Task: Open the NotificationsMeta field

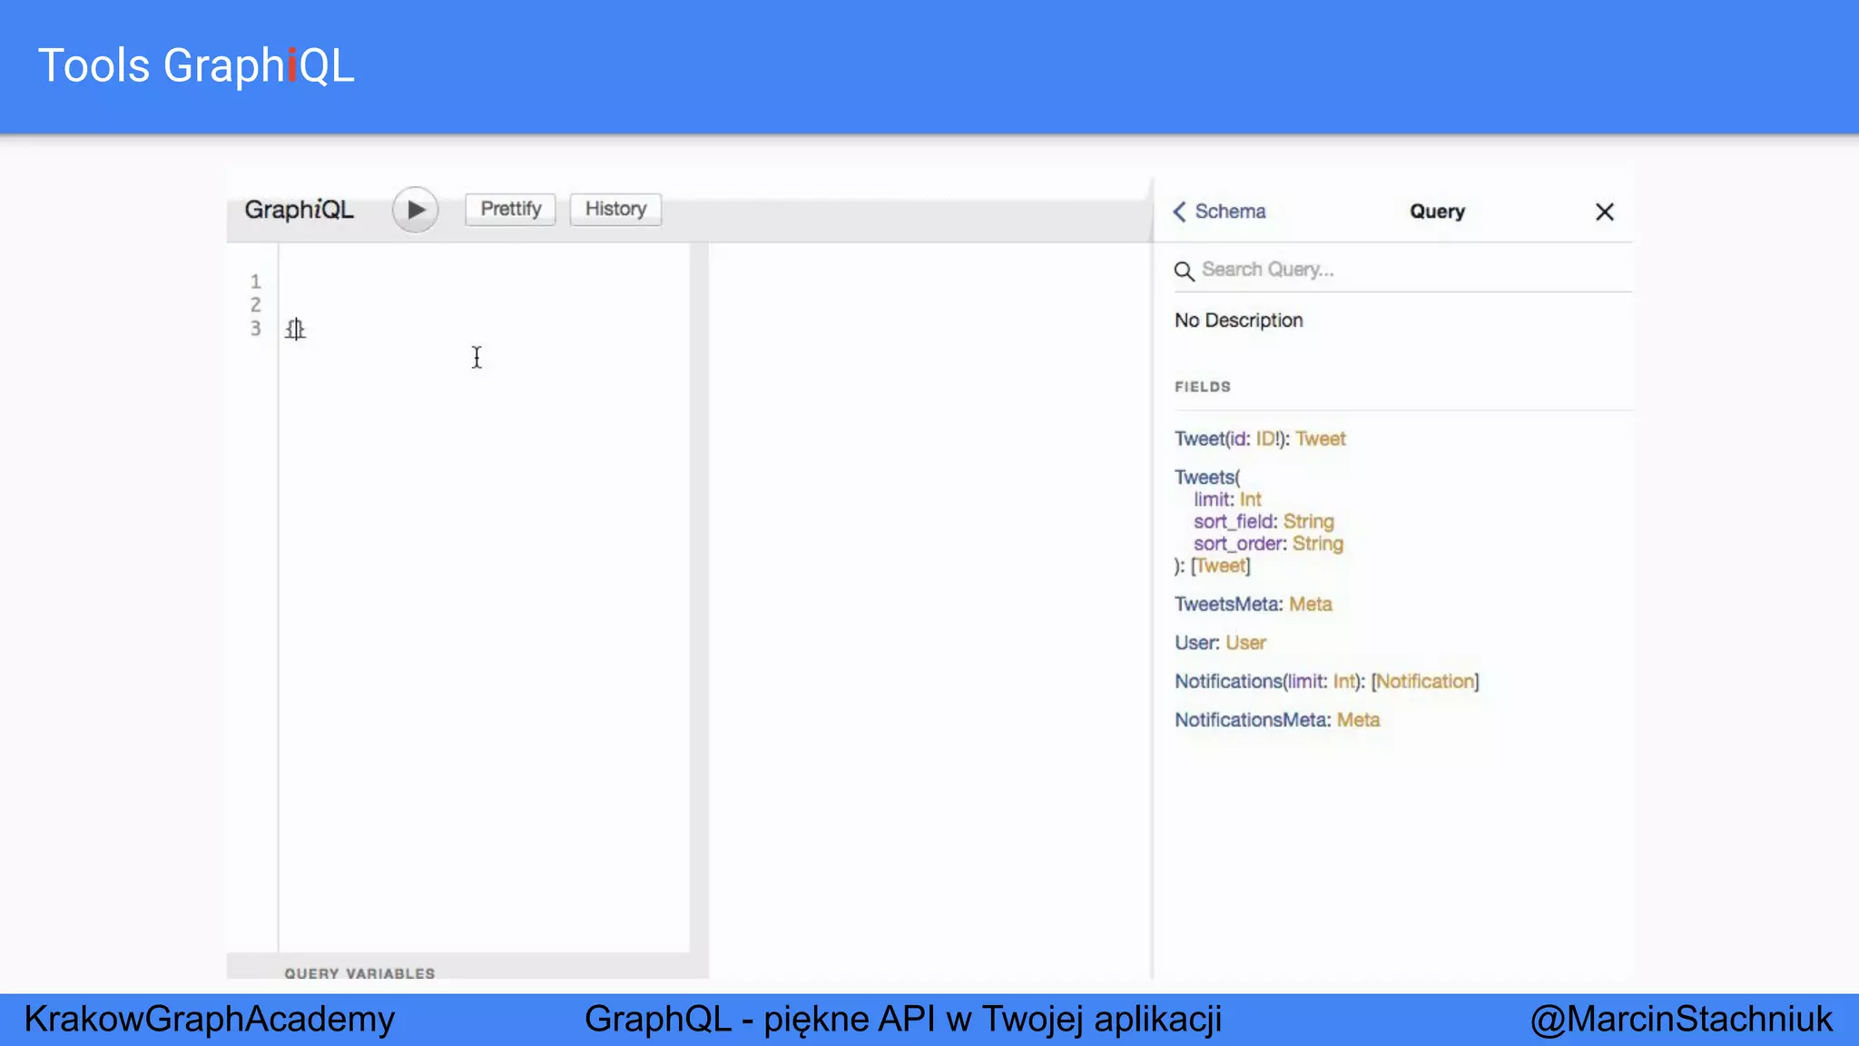Action: [1251, 720]
